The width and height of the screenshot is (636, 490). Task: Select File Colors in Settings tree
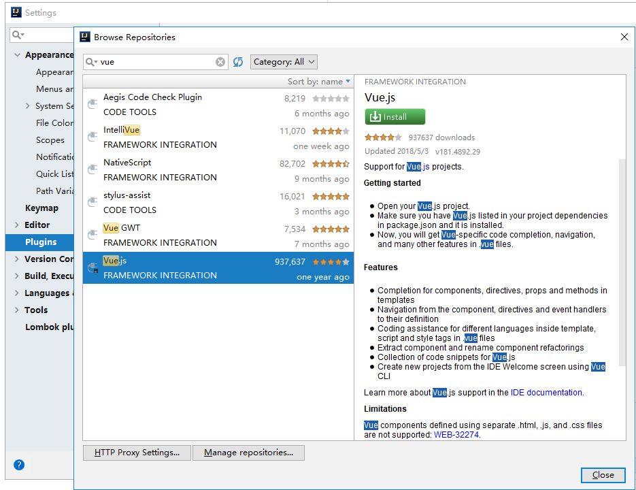[55, 123]
